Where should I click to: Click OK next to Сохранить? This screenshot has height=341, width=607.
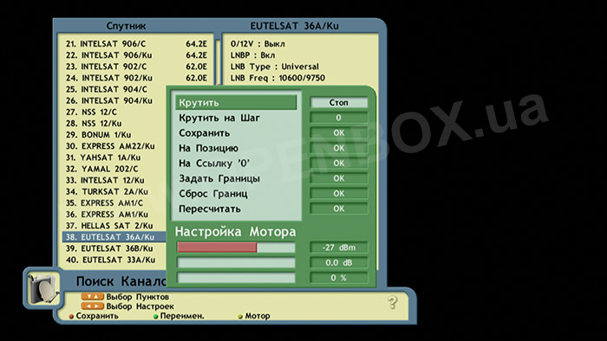click(x=339, y=132)
